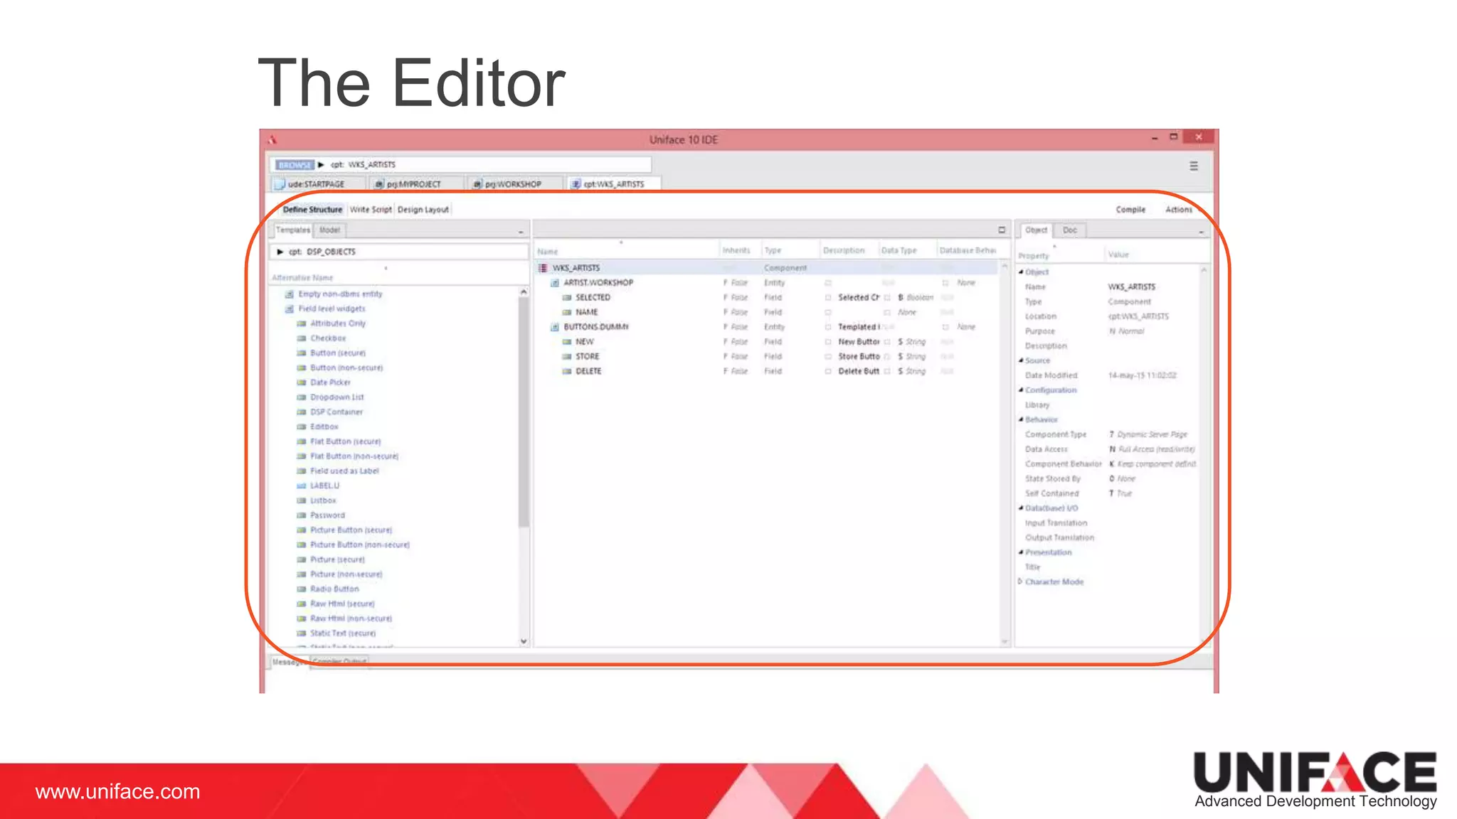Toggle Database Behavior checkbox in ARTIST.WORKSHOP row
Image resolution: width=1457 pixels, height=819 pixels.
pos(945,283)
